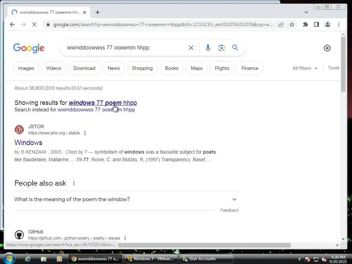Clear the search box with the X
This screenshot has height=264, width=352.
tap(191, 48)
